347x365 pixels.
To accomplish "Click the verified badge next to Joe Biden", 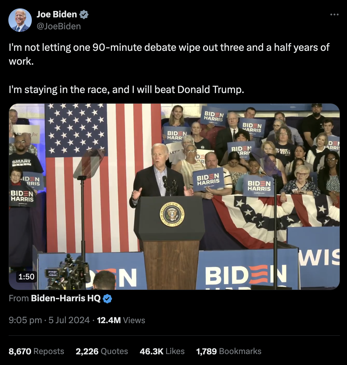I will click(x=84, y=14).
